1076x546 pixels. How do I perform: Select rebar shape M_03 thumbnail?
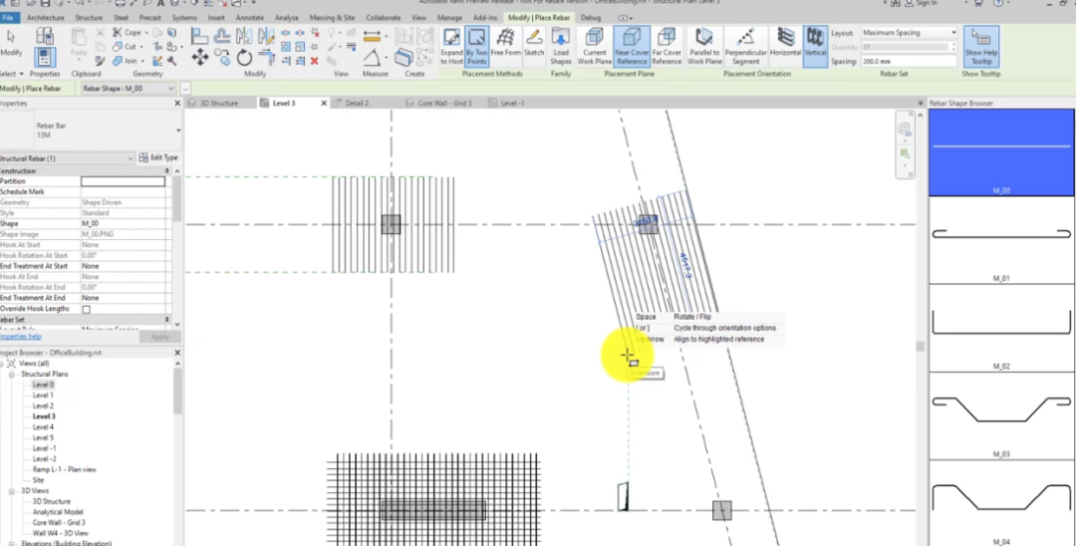tap(1001, 415)
